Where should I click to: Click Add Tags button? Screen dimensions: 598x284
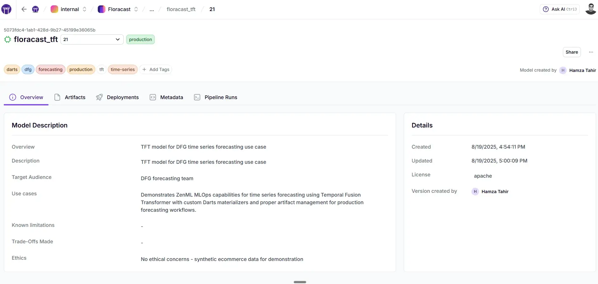tap(156, 69)
